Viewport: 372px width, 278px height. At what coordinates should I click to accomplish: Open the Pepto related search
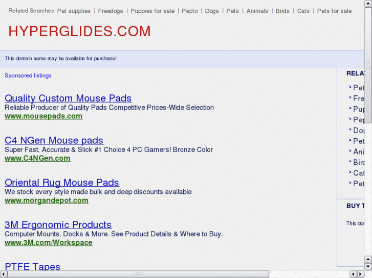pyautogui.click(x=190, y=11)
